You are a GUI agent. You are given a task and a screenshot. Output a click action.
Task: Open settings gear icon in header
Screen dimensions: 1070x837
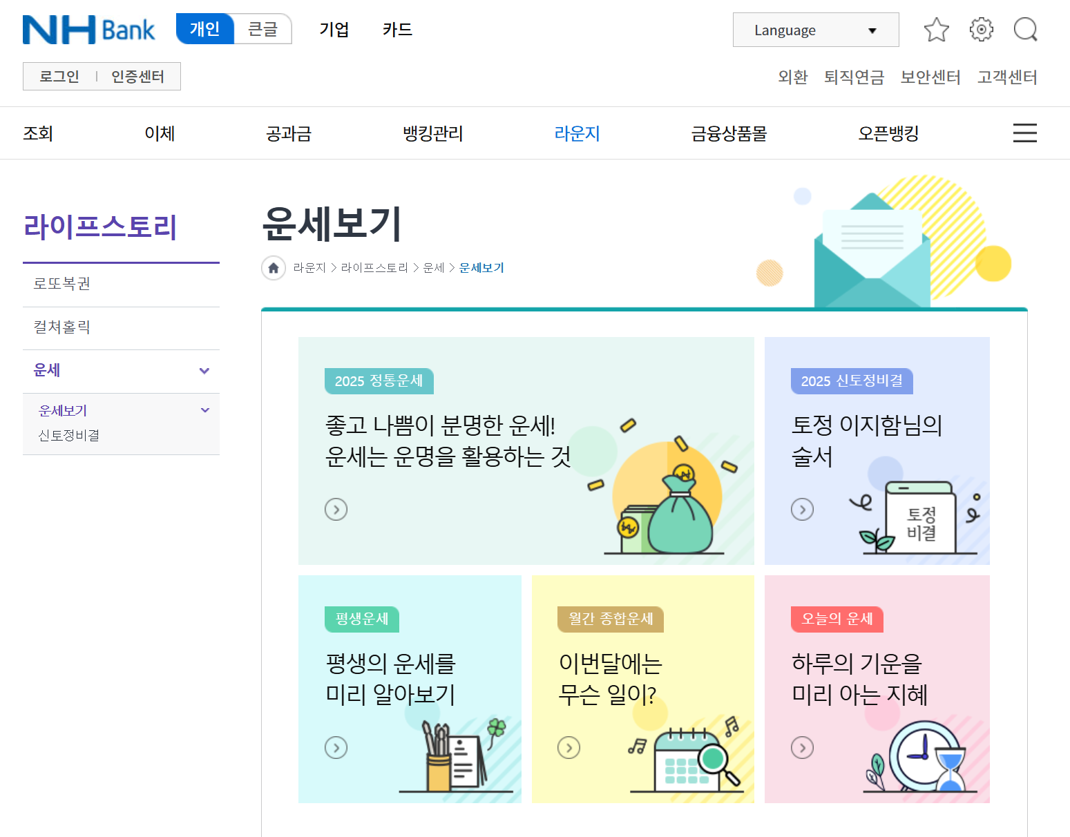[x=982, y=30]
